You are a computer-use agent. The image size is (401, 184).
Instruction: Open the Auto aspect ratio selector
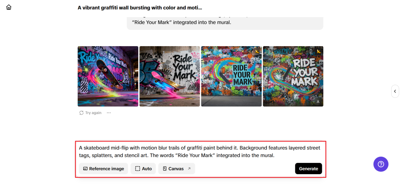[143, 169]
